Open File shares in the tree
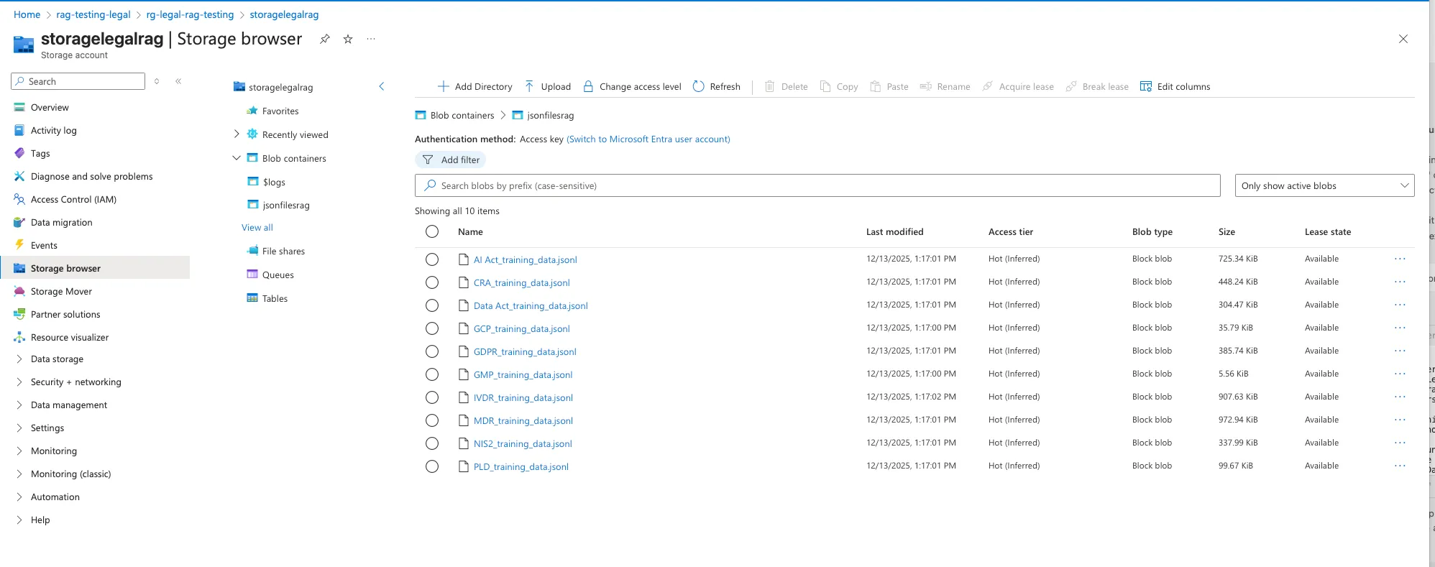Screen dimensions: 1435x567 [x=283, y=251]
